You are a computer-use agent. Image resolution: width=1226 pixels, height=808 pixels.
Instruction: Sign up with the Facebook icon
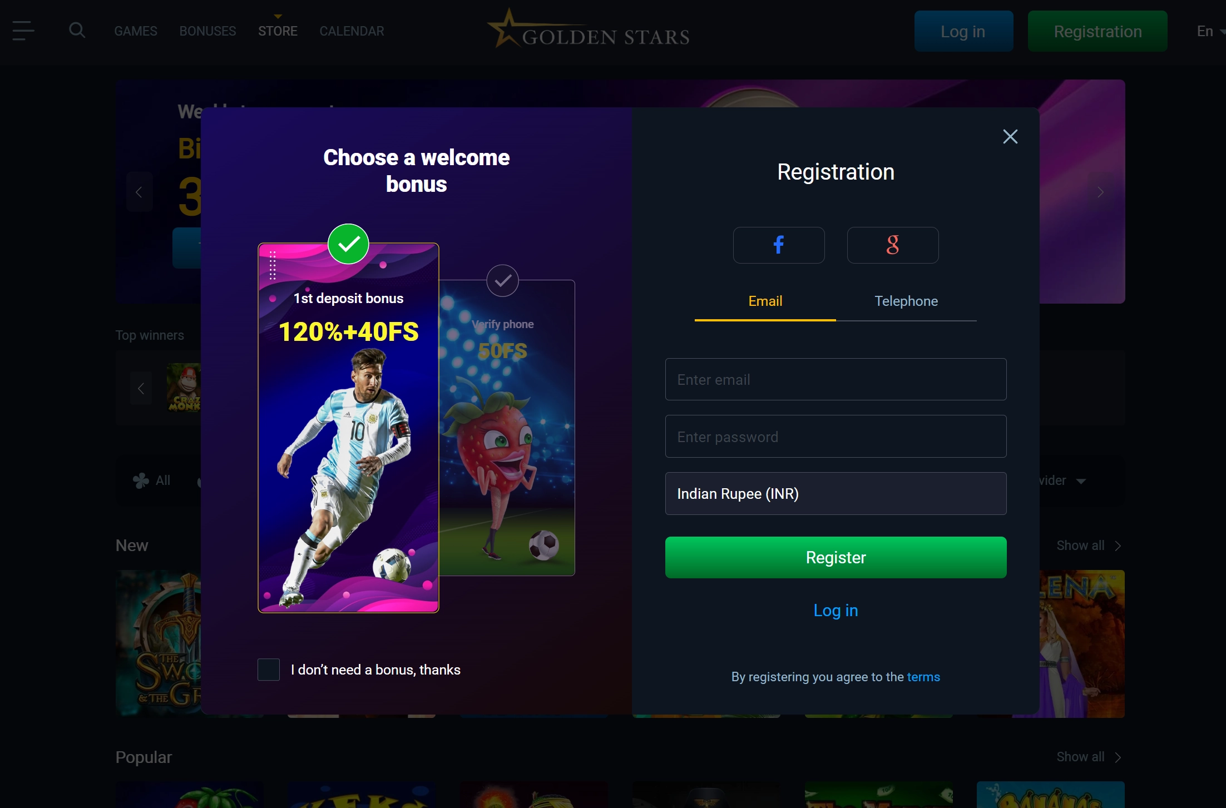pyautogui.click(x=779, y=245)
